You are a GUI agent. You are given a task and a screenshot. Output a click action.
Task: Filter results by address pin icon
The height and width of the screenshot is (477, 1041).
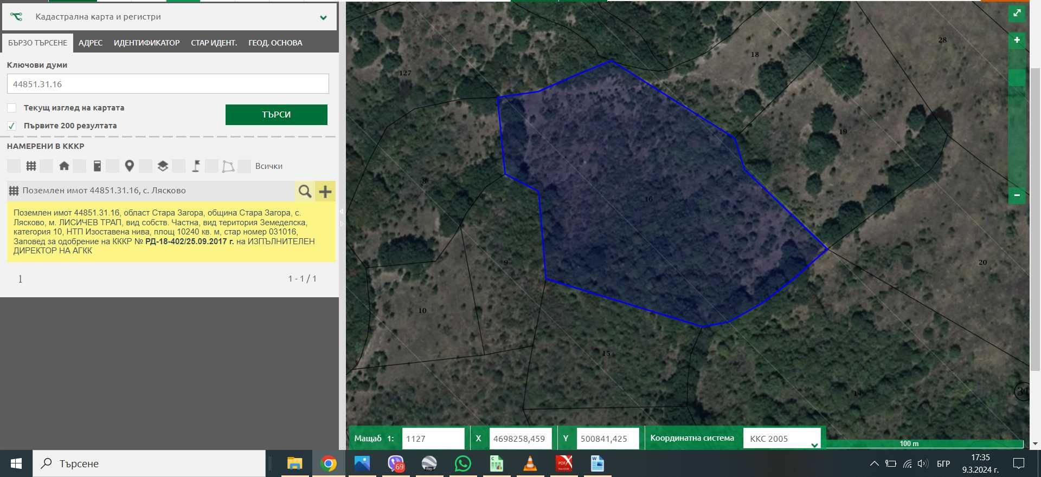pos(129,166)
